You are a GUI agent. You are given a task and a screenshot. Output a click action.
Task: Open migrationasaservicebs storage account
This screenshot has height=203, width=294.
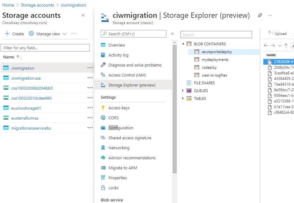pyautogui.click(x=31, y=128)
